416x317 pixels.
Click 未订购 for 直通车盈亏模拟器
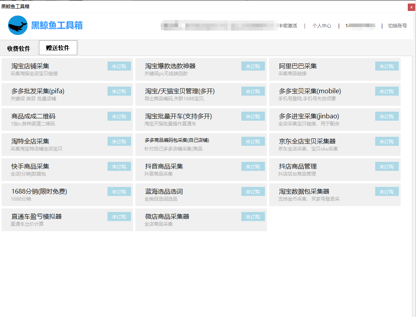(119, 217)
